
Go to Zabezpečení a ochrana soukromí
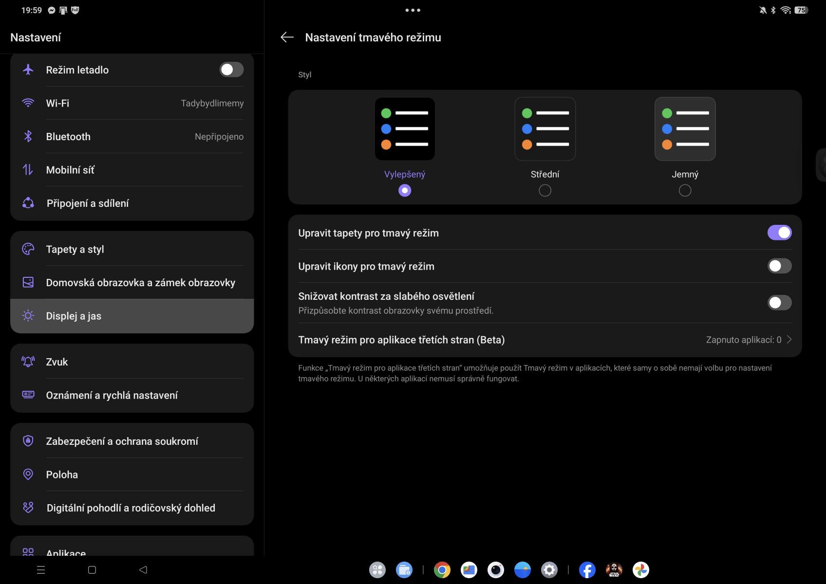(x=131, y=441)
